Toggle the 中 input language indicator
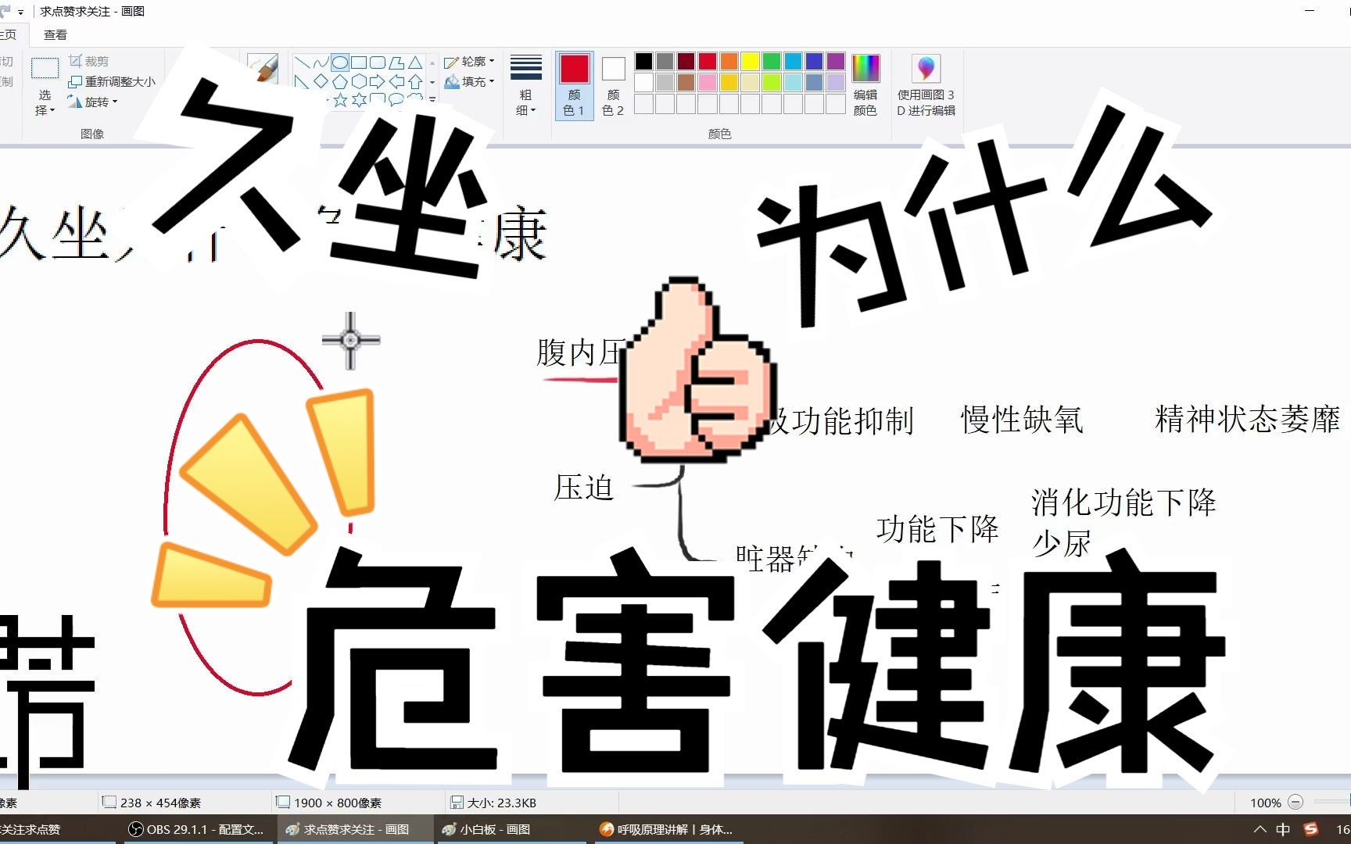 1283,829
